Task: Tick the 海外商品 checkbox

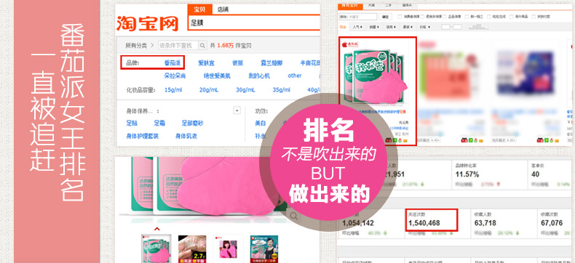Action: click(x=512, y=17)
